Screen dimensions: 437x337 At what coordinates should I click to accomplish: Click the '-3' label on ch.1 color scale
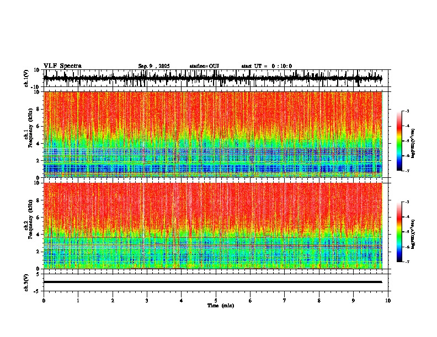[x=407, y=111]
